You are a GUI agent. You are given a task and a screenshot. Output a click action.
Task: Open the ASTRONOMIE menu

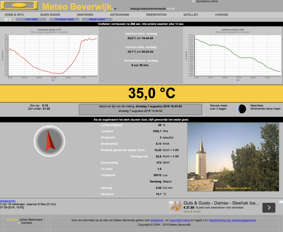tap(120, 15)
